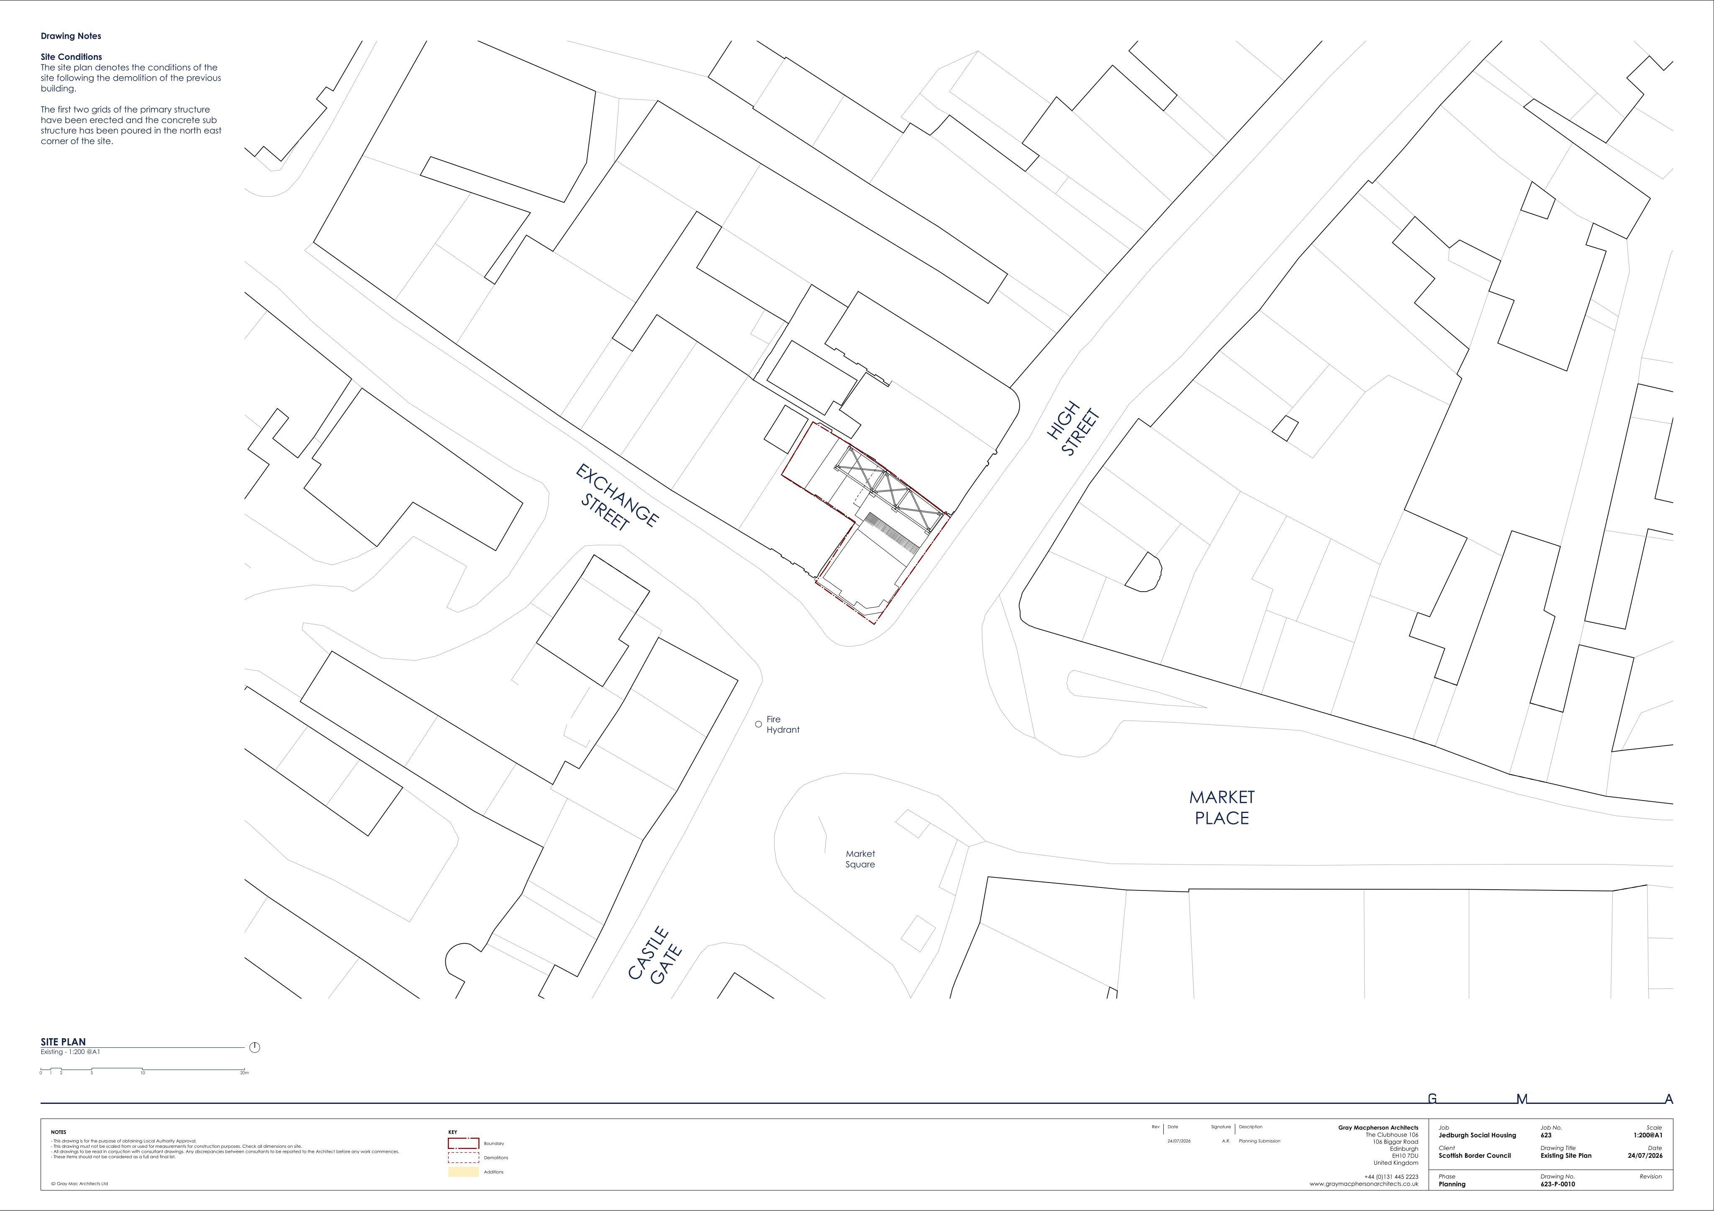Click the yellow Additions swatch in the key
Image resolution: width=1714 pixels, height=1211 pixels.
(463, 1171)
